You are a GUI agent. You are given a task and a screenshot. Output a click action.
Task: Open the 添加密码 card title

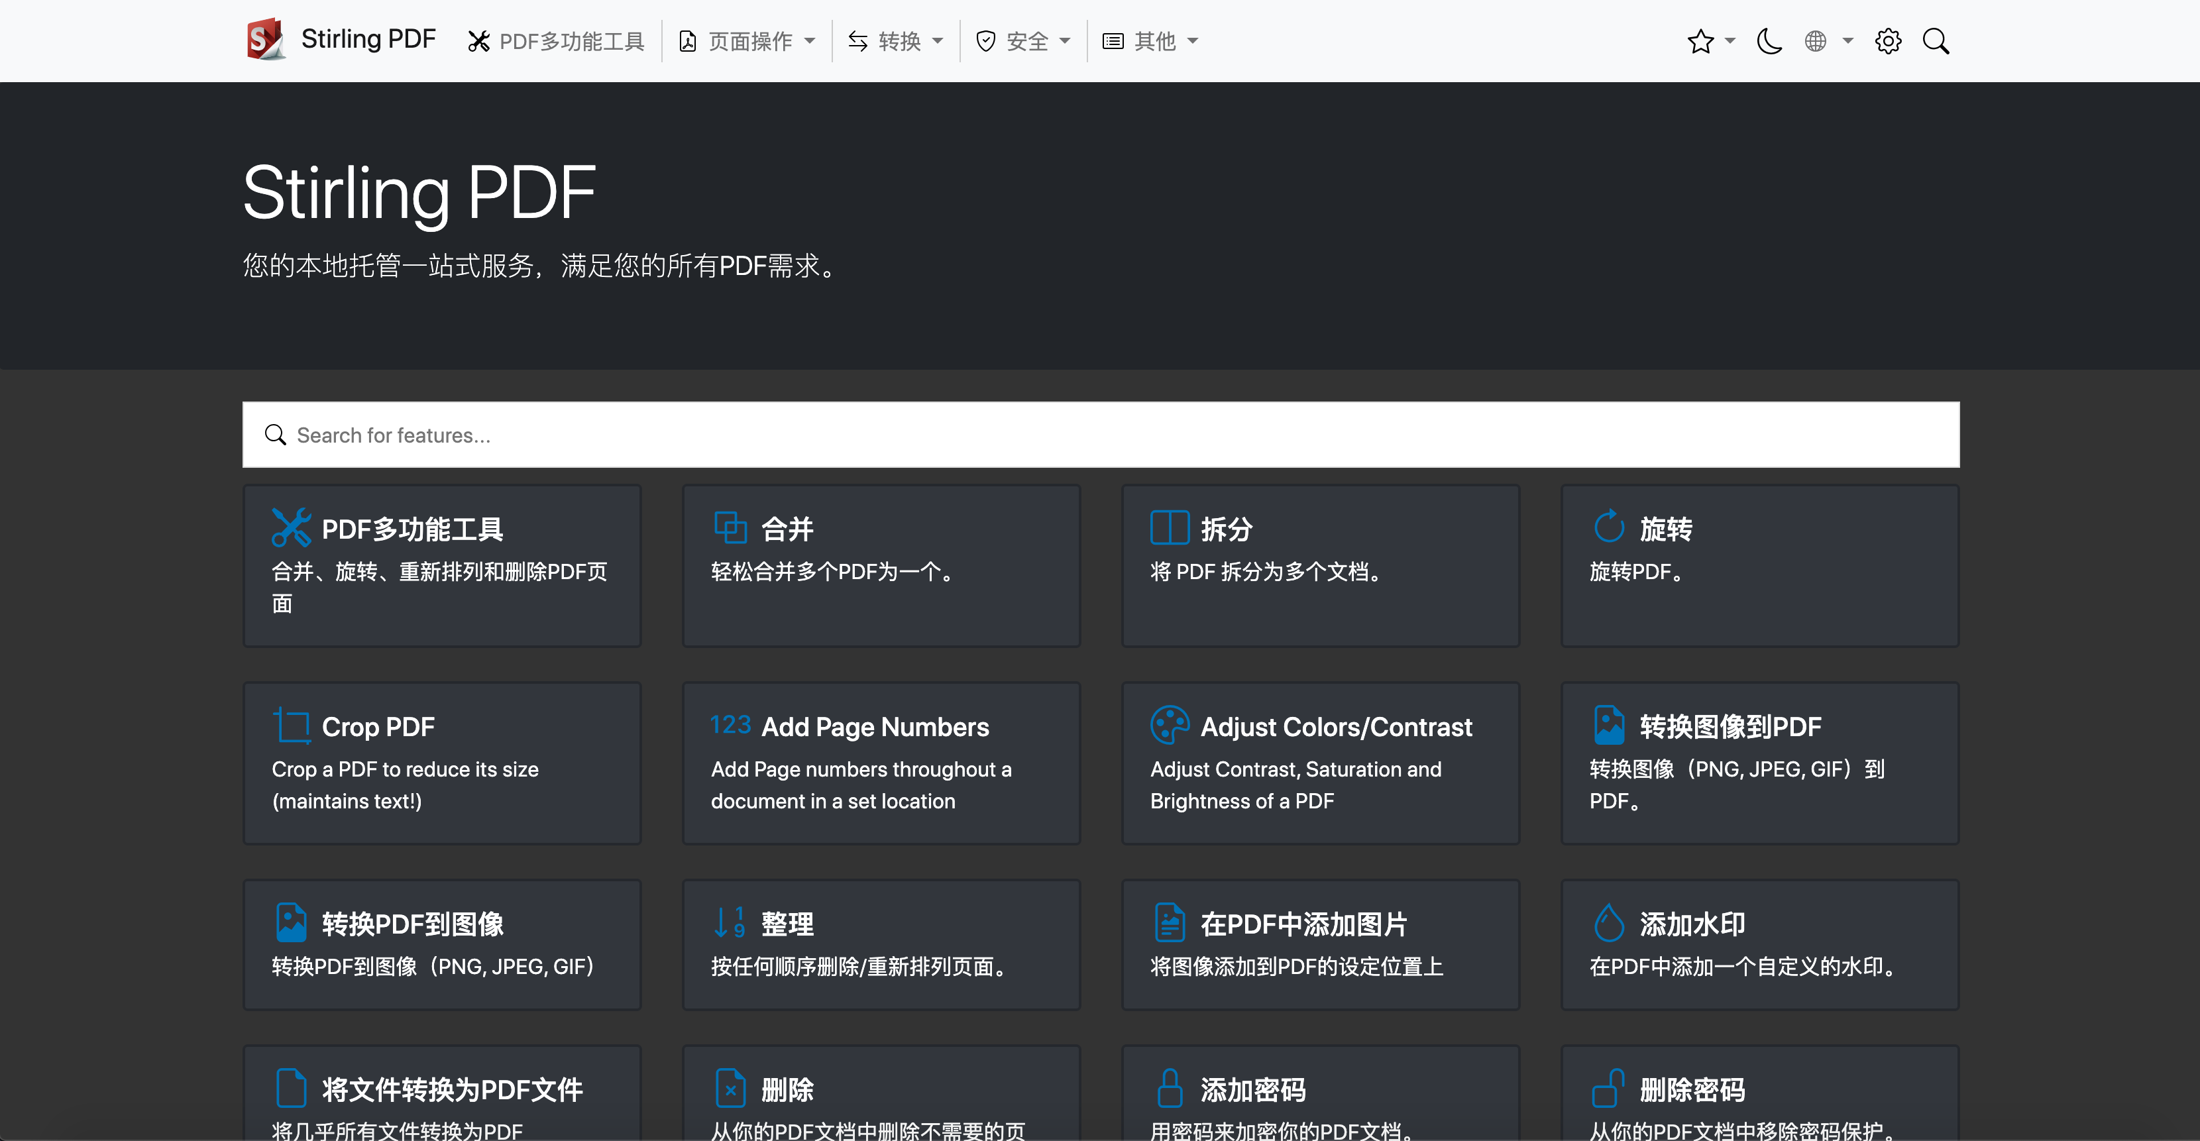1253,1090
